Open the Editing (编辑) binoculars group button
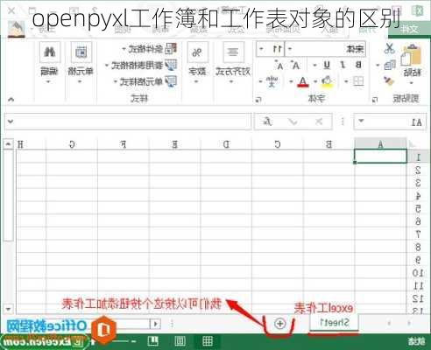The width and height of the screenshot is (431, 350). click(x=50, y=62)
